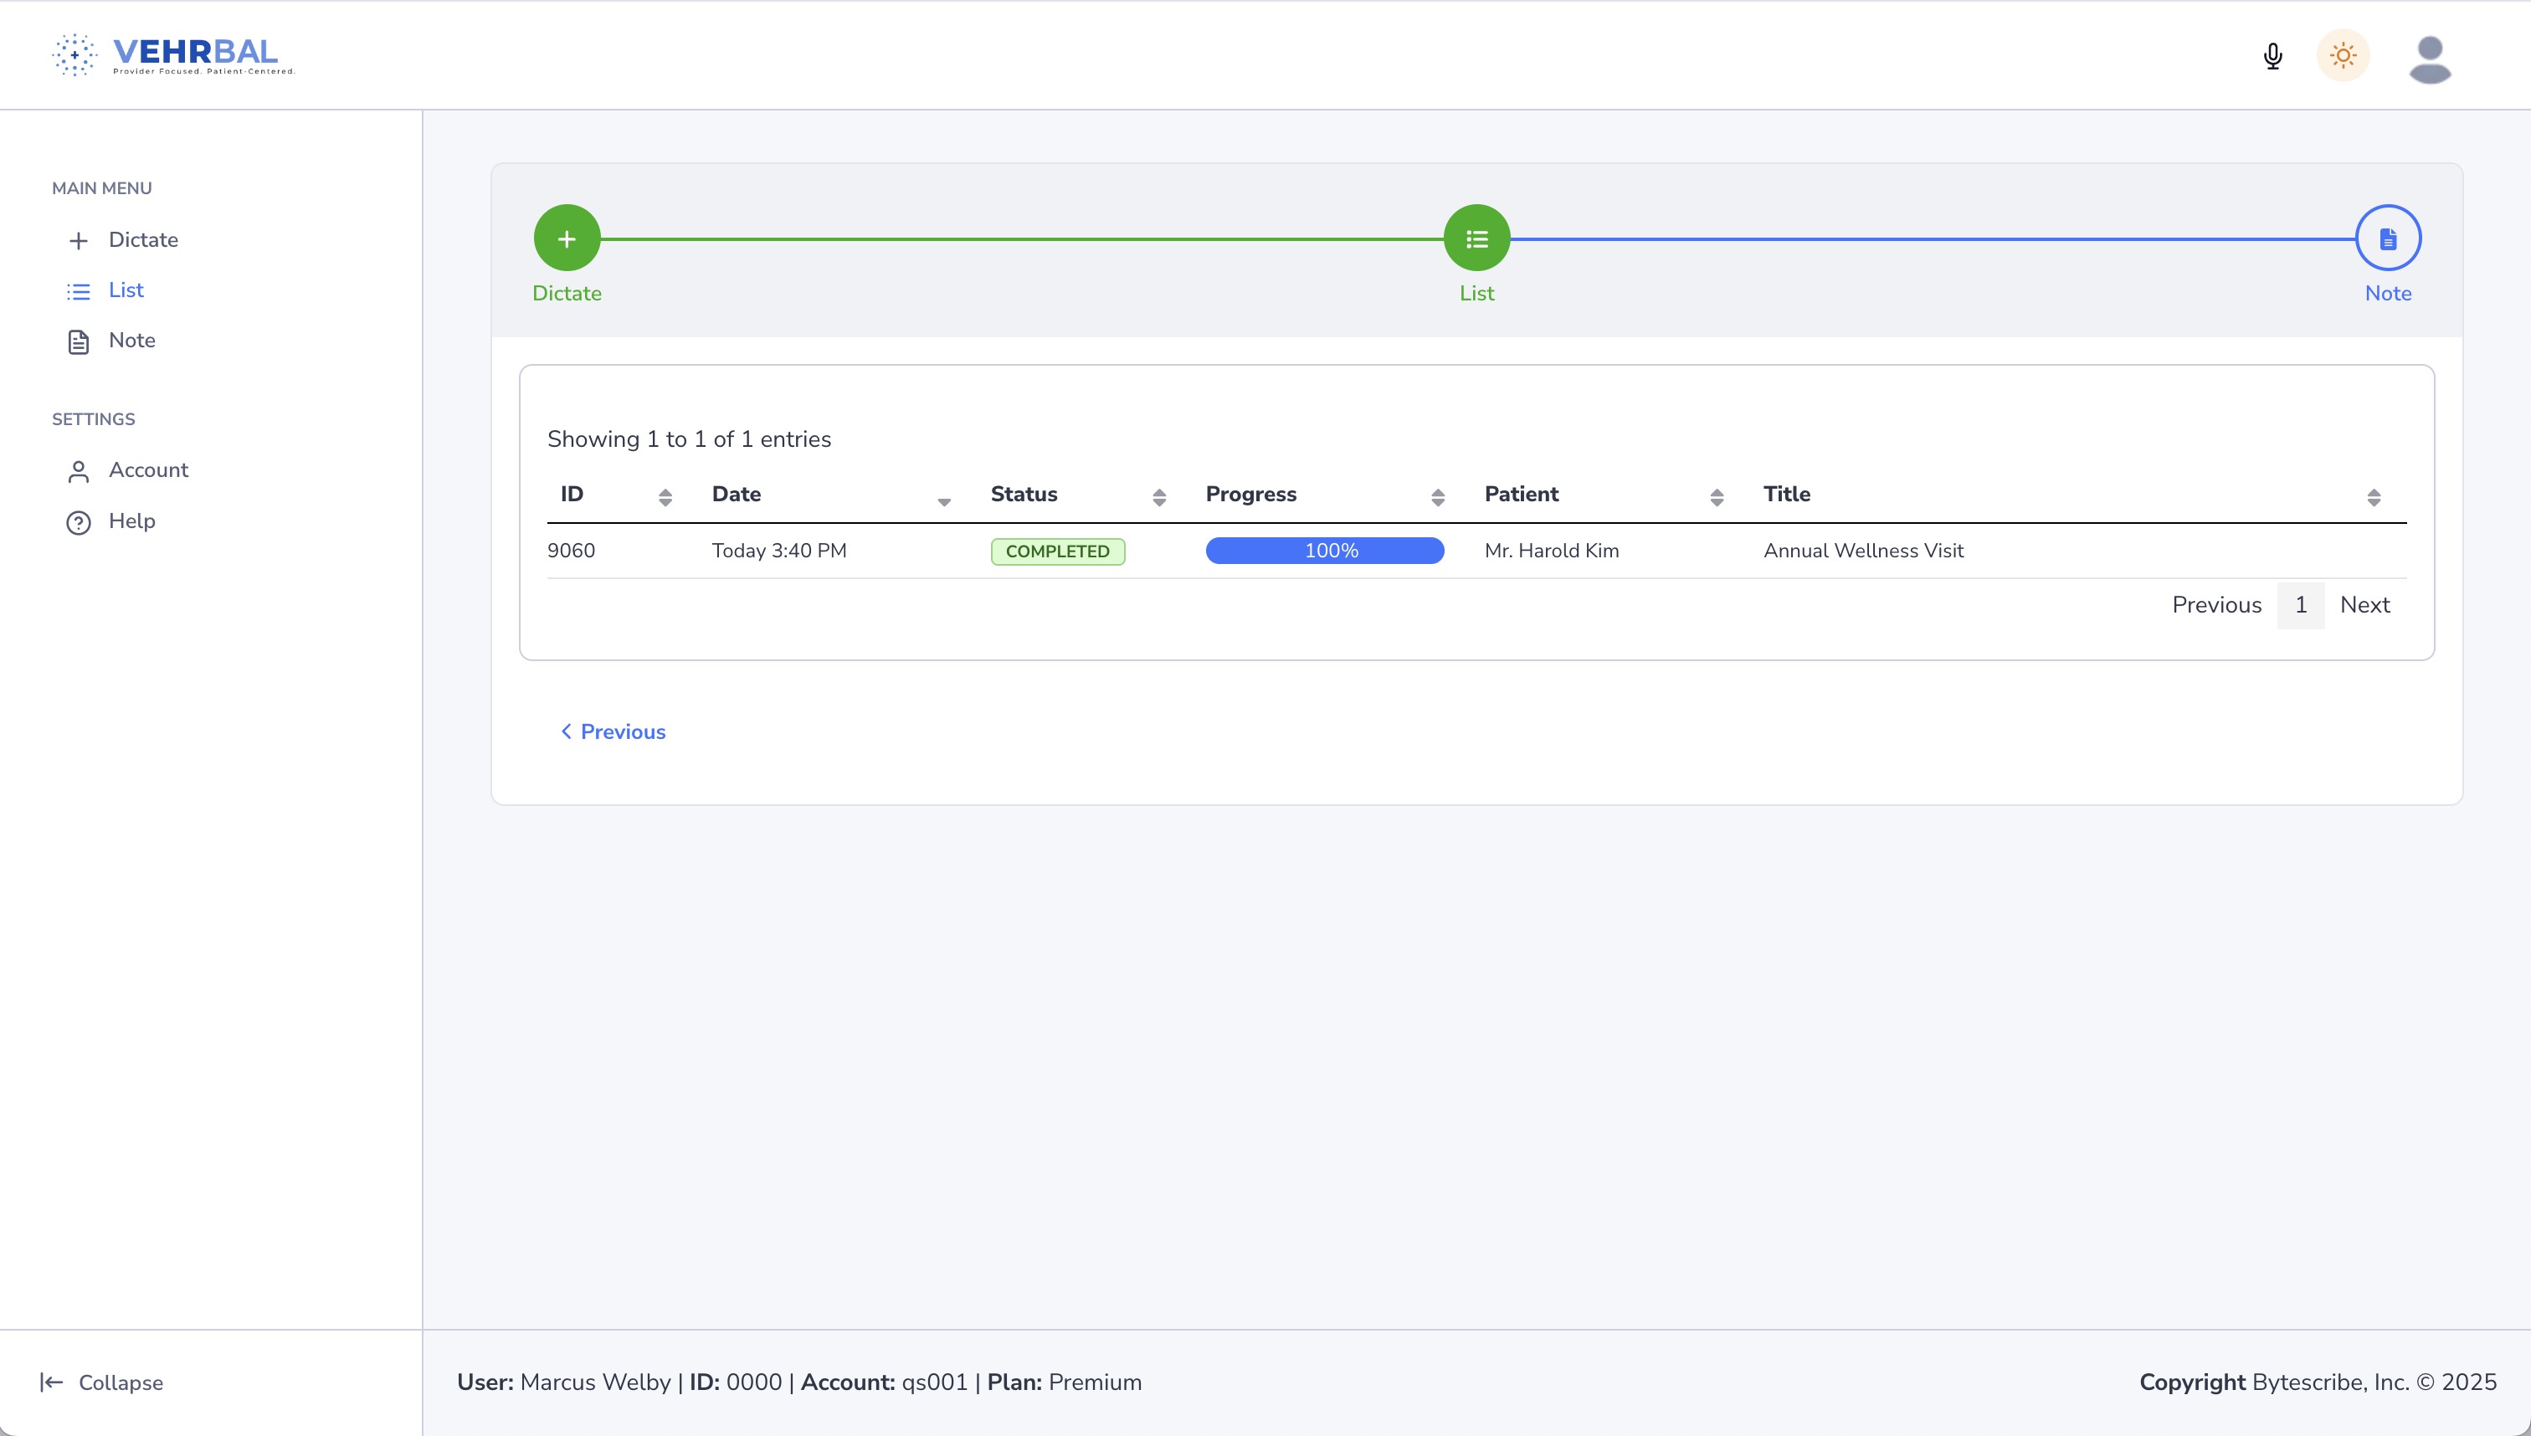Click the green Dictate plus step circle

click(566, 238)
